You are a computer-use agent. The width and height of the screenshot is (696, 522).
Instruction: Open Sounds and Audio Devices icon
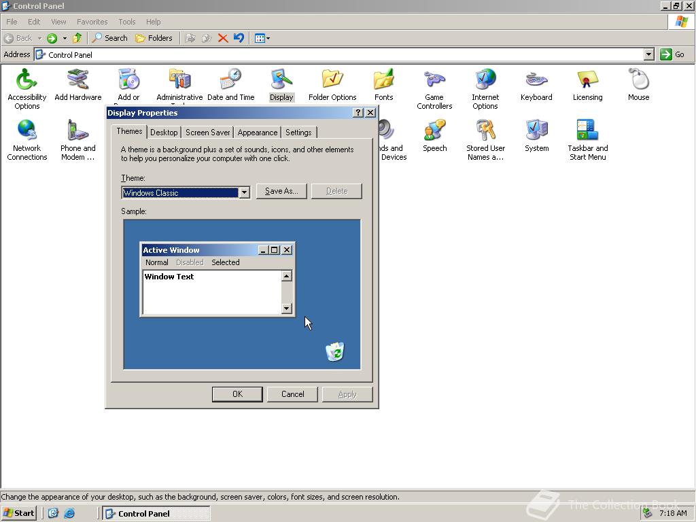point(393,139)
